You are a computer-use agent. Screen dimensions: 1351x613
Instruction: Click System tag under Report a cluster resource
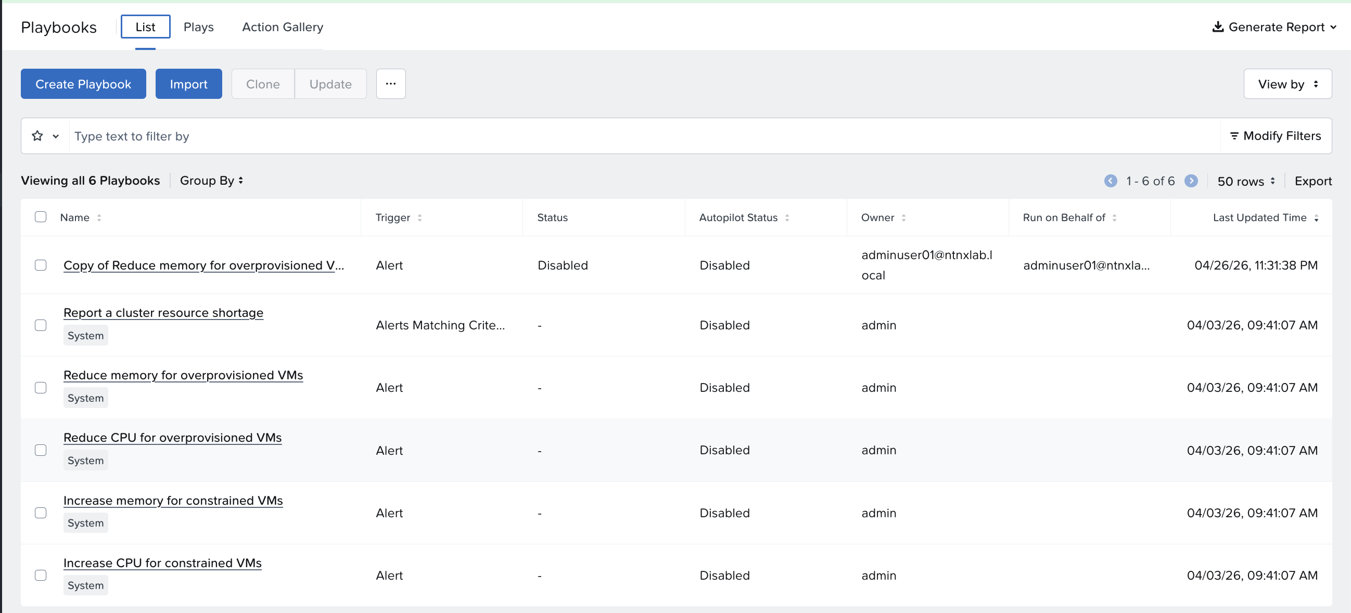85,335
